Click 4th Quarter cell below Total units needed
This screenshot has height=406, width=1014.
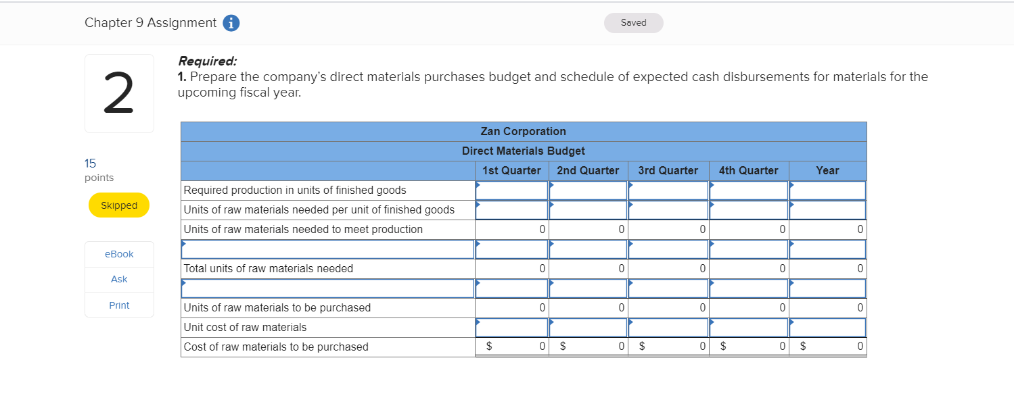click(x=749, y=288)
